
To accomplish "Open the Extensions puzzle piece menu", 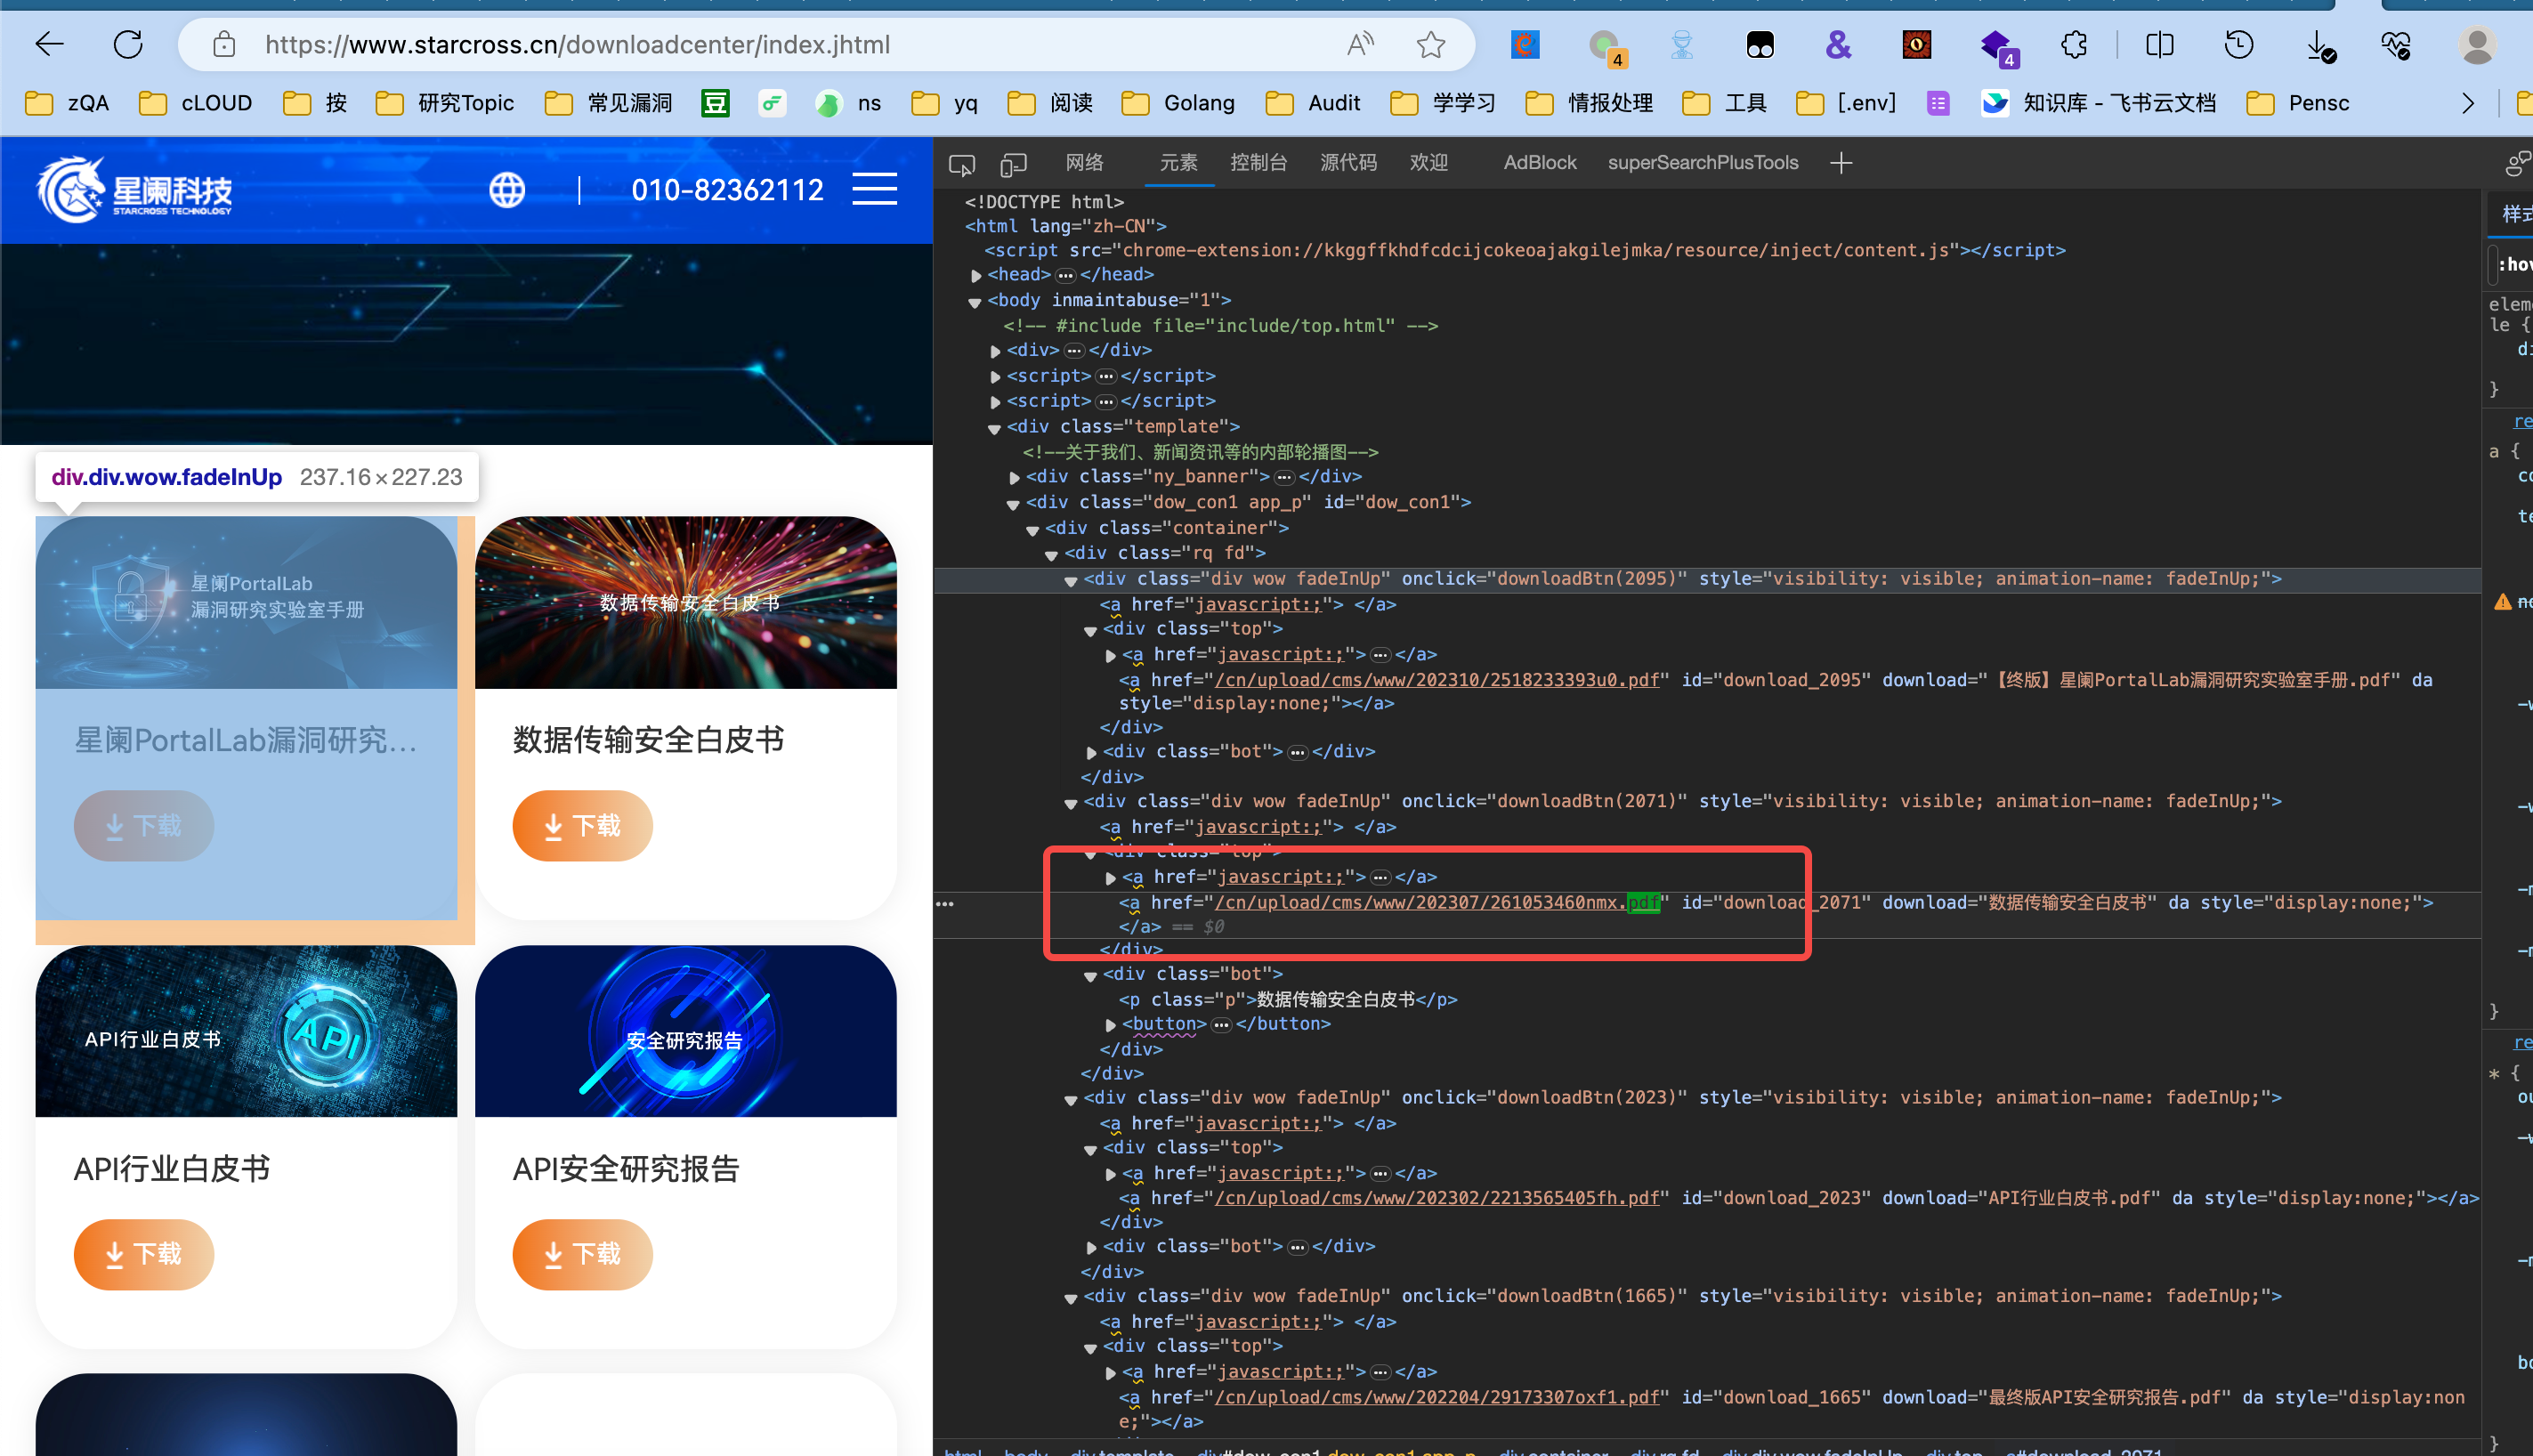I will point(2074,45).
